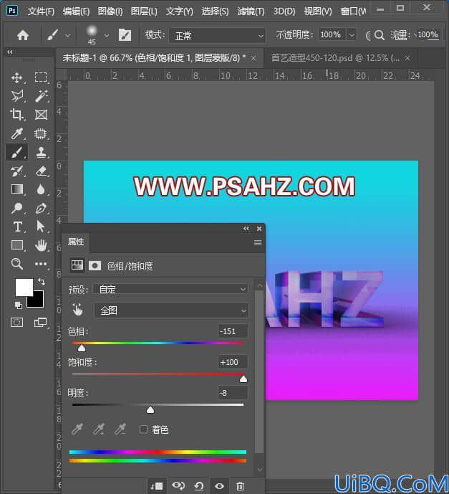Select the Brush tool in toolbox

16,152
